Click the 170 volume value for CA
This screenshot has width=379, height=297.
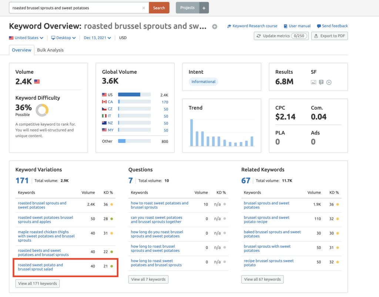click(165, 102)
